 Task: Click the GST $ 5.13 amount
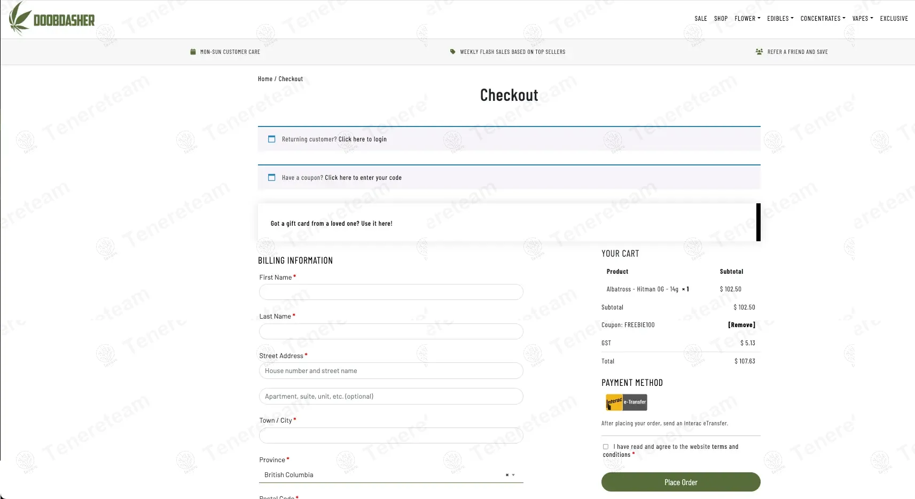(747, 343)
